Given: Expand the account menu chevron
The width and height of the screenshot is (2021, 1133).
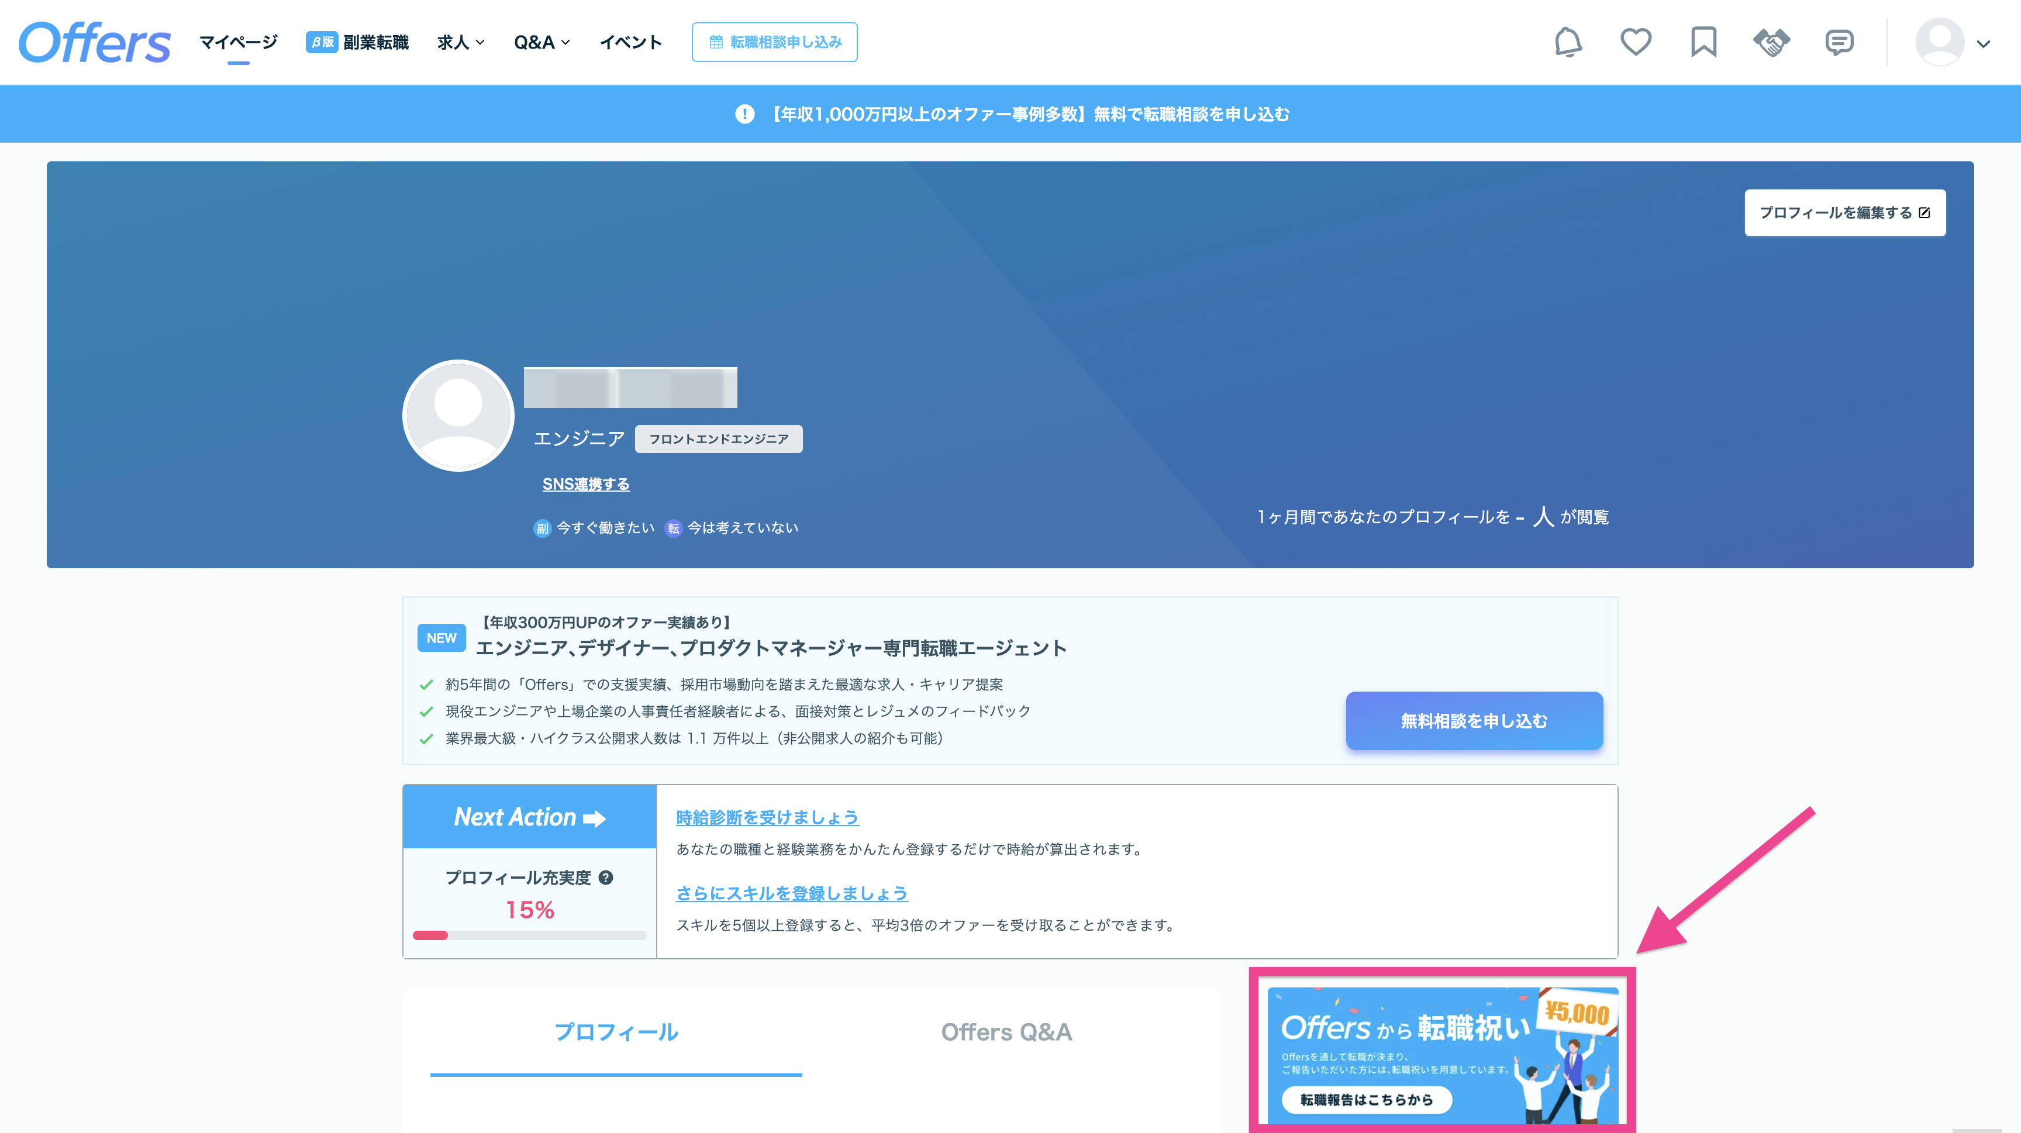Looking at the screenshot, I should pyautogui.click(x=1984, y=44).
